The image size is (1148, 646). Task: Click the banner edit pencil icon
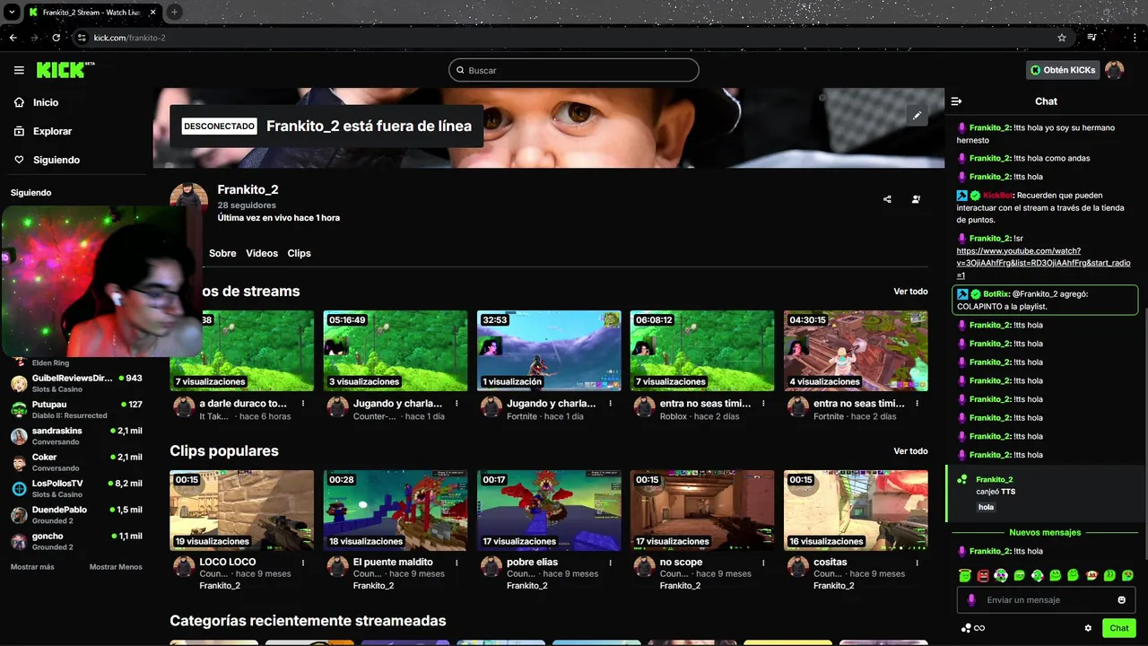click(917, 116)
